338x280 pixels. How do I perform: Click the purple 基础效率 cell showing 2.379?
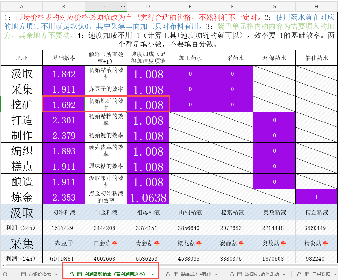coord(64,136)
